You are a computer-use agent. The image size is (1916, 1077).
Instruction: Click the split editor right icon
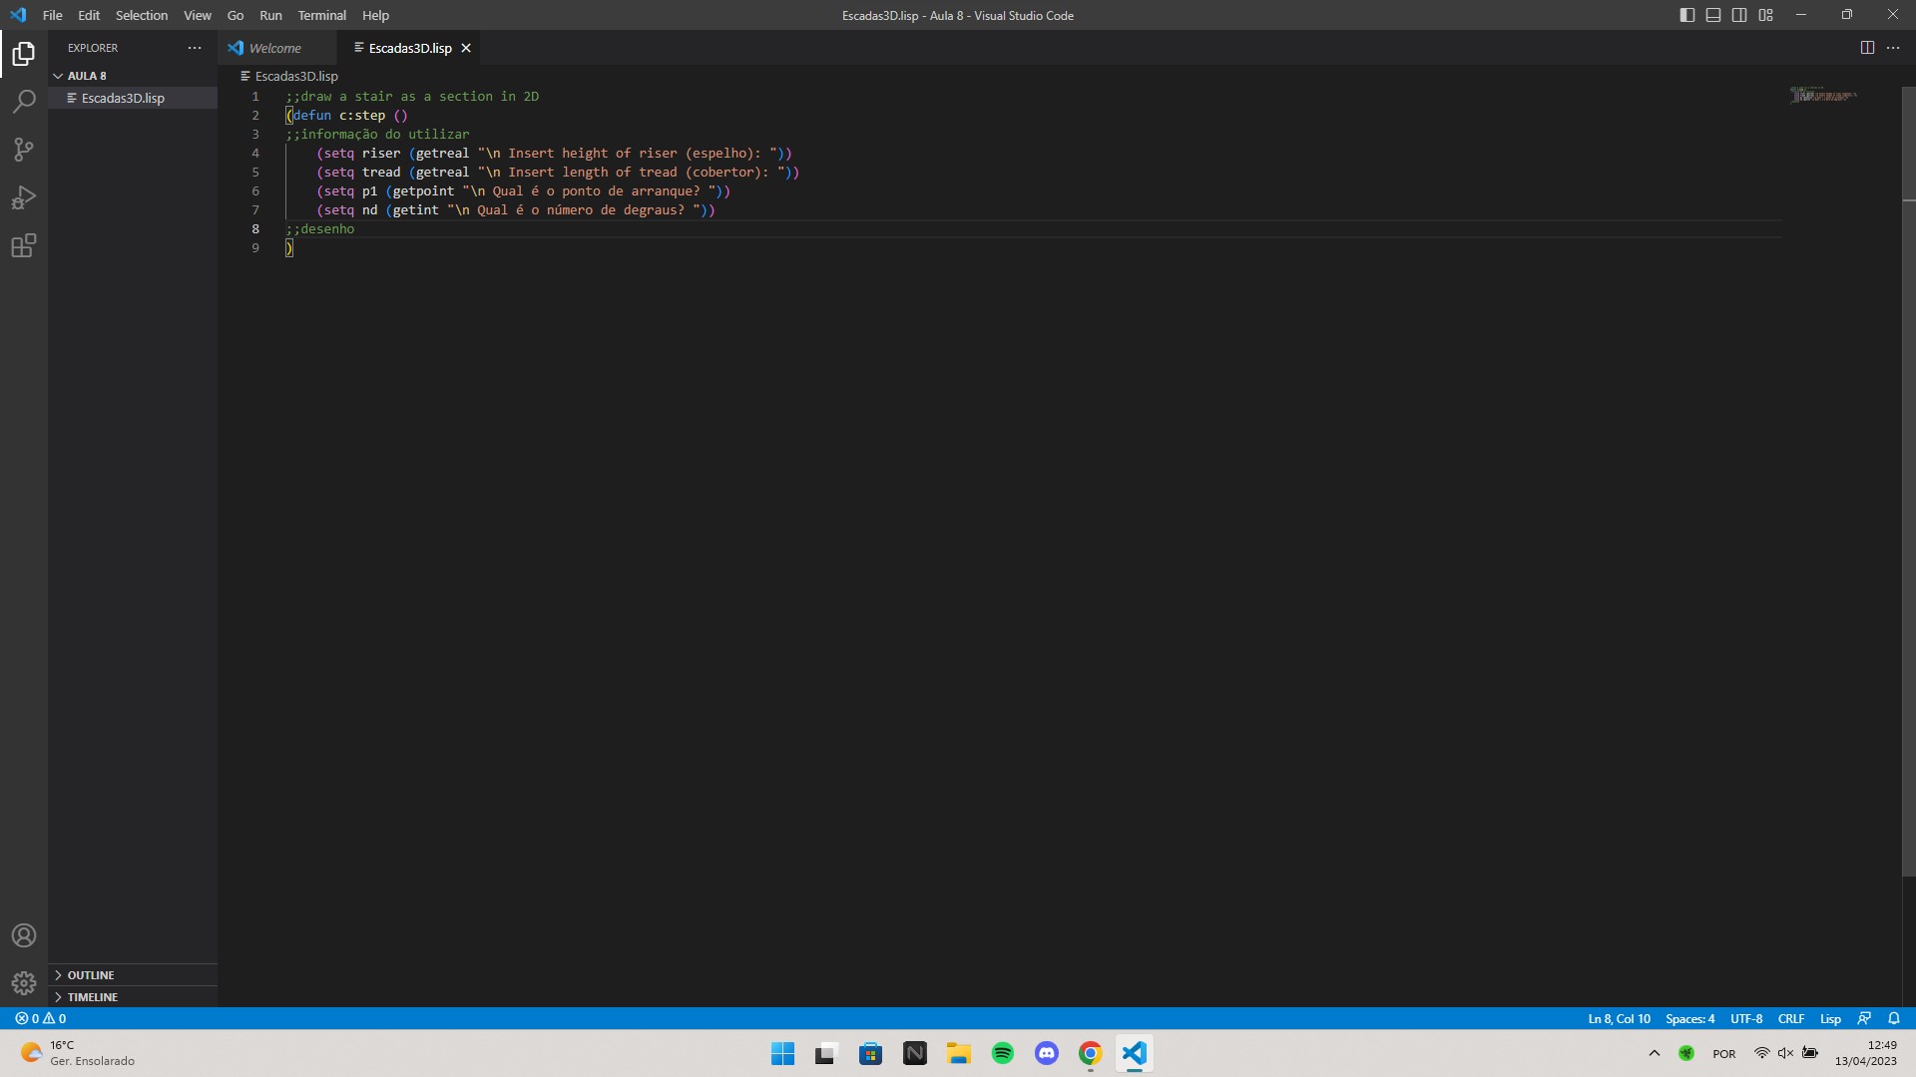tap(1867, 48)
